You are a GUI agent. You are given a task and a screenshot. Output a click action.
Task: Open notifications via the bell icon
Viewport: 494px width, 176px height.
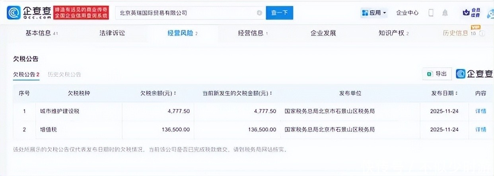click(x=445, y=13)
